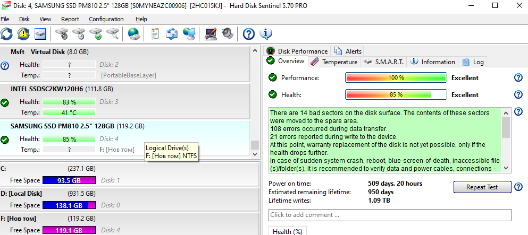
Task: Click the help icon beside Health bar
Action: 518,94
